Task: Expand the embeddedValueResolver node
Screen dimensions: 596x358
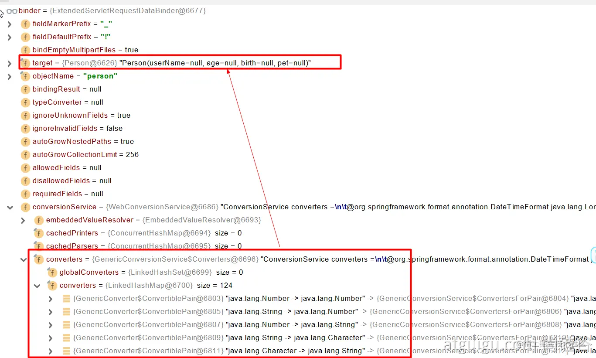Action: (23, 221)
